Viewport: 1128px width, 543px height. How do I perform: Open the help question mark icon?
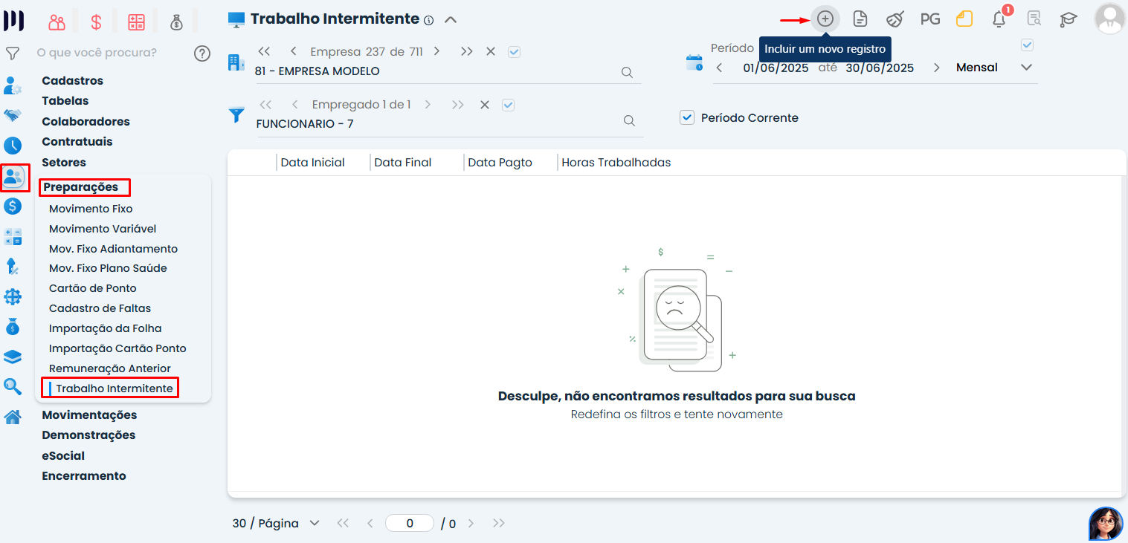point(202,53)
